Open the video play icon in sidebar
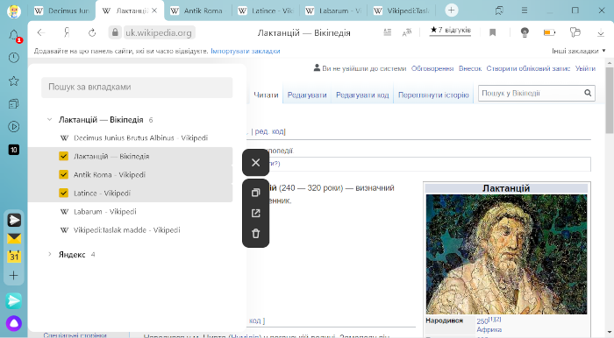This screenshot has width=614, height=338. 14,127
